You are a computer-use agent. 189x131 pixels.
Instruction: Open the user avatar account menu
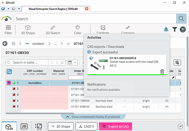[183, 29]
